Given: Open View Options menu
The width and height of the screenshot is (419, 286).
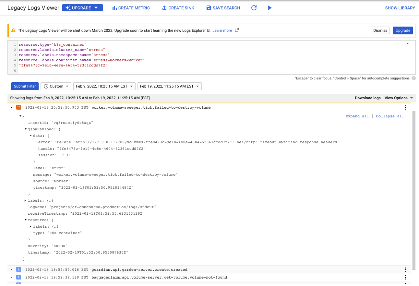Looking at the screenshot, I should [x=398, y=98].
